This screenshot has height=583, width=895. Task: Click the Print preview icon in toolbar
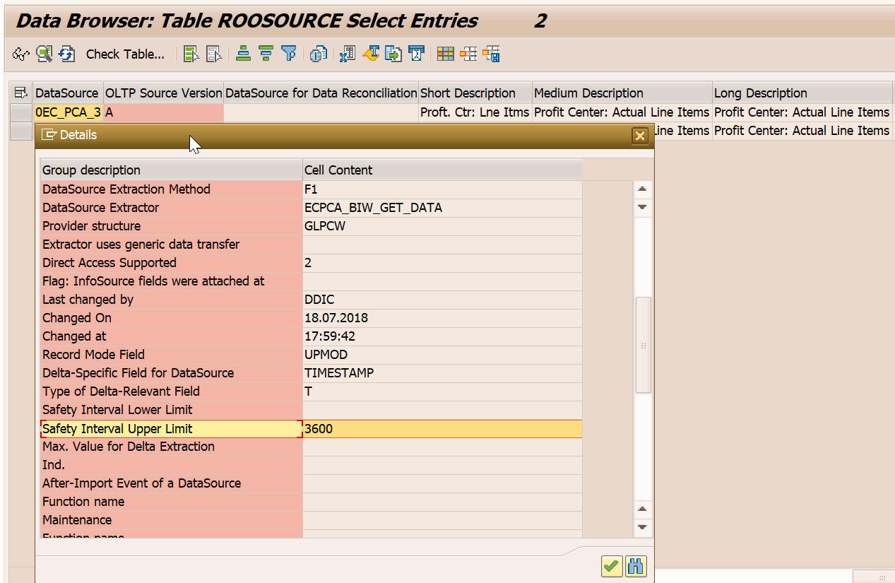coord(319,54)
